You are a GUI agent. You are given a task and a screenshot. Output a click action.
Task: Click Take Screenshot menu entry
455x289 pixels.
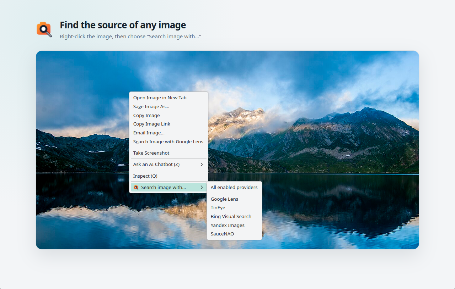[168, 153]
